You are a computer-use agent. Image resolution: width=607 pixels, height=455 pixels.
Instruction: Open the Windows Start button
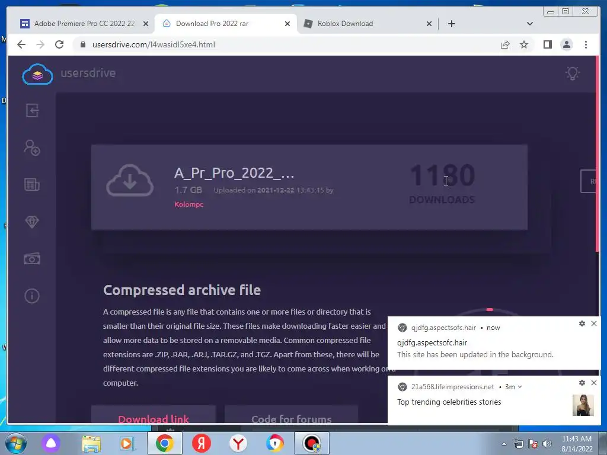[x=15, y=443]
